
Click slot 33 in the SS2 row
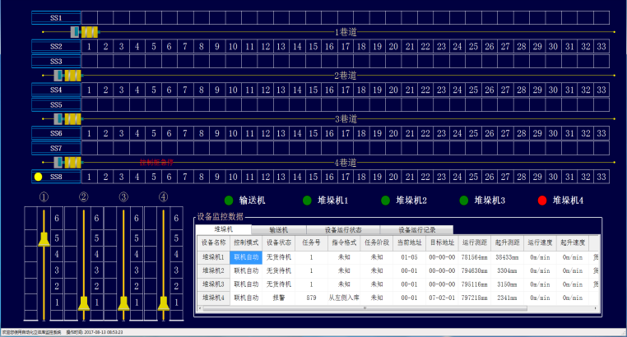(601, 47)
